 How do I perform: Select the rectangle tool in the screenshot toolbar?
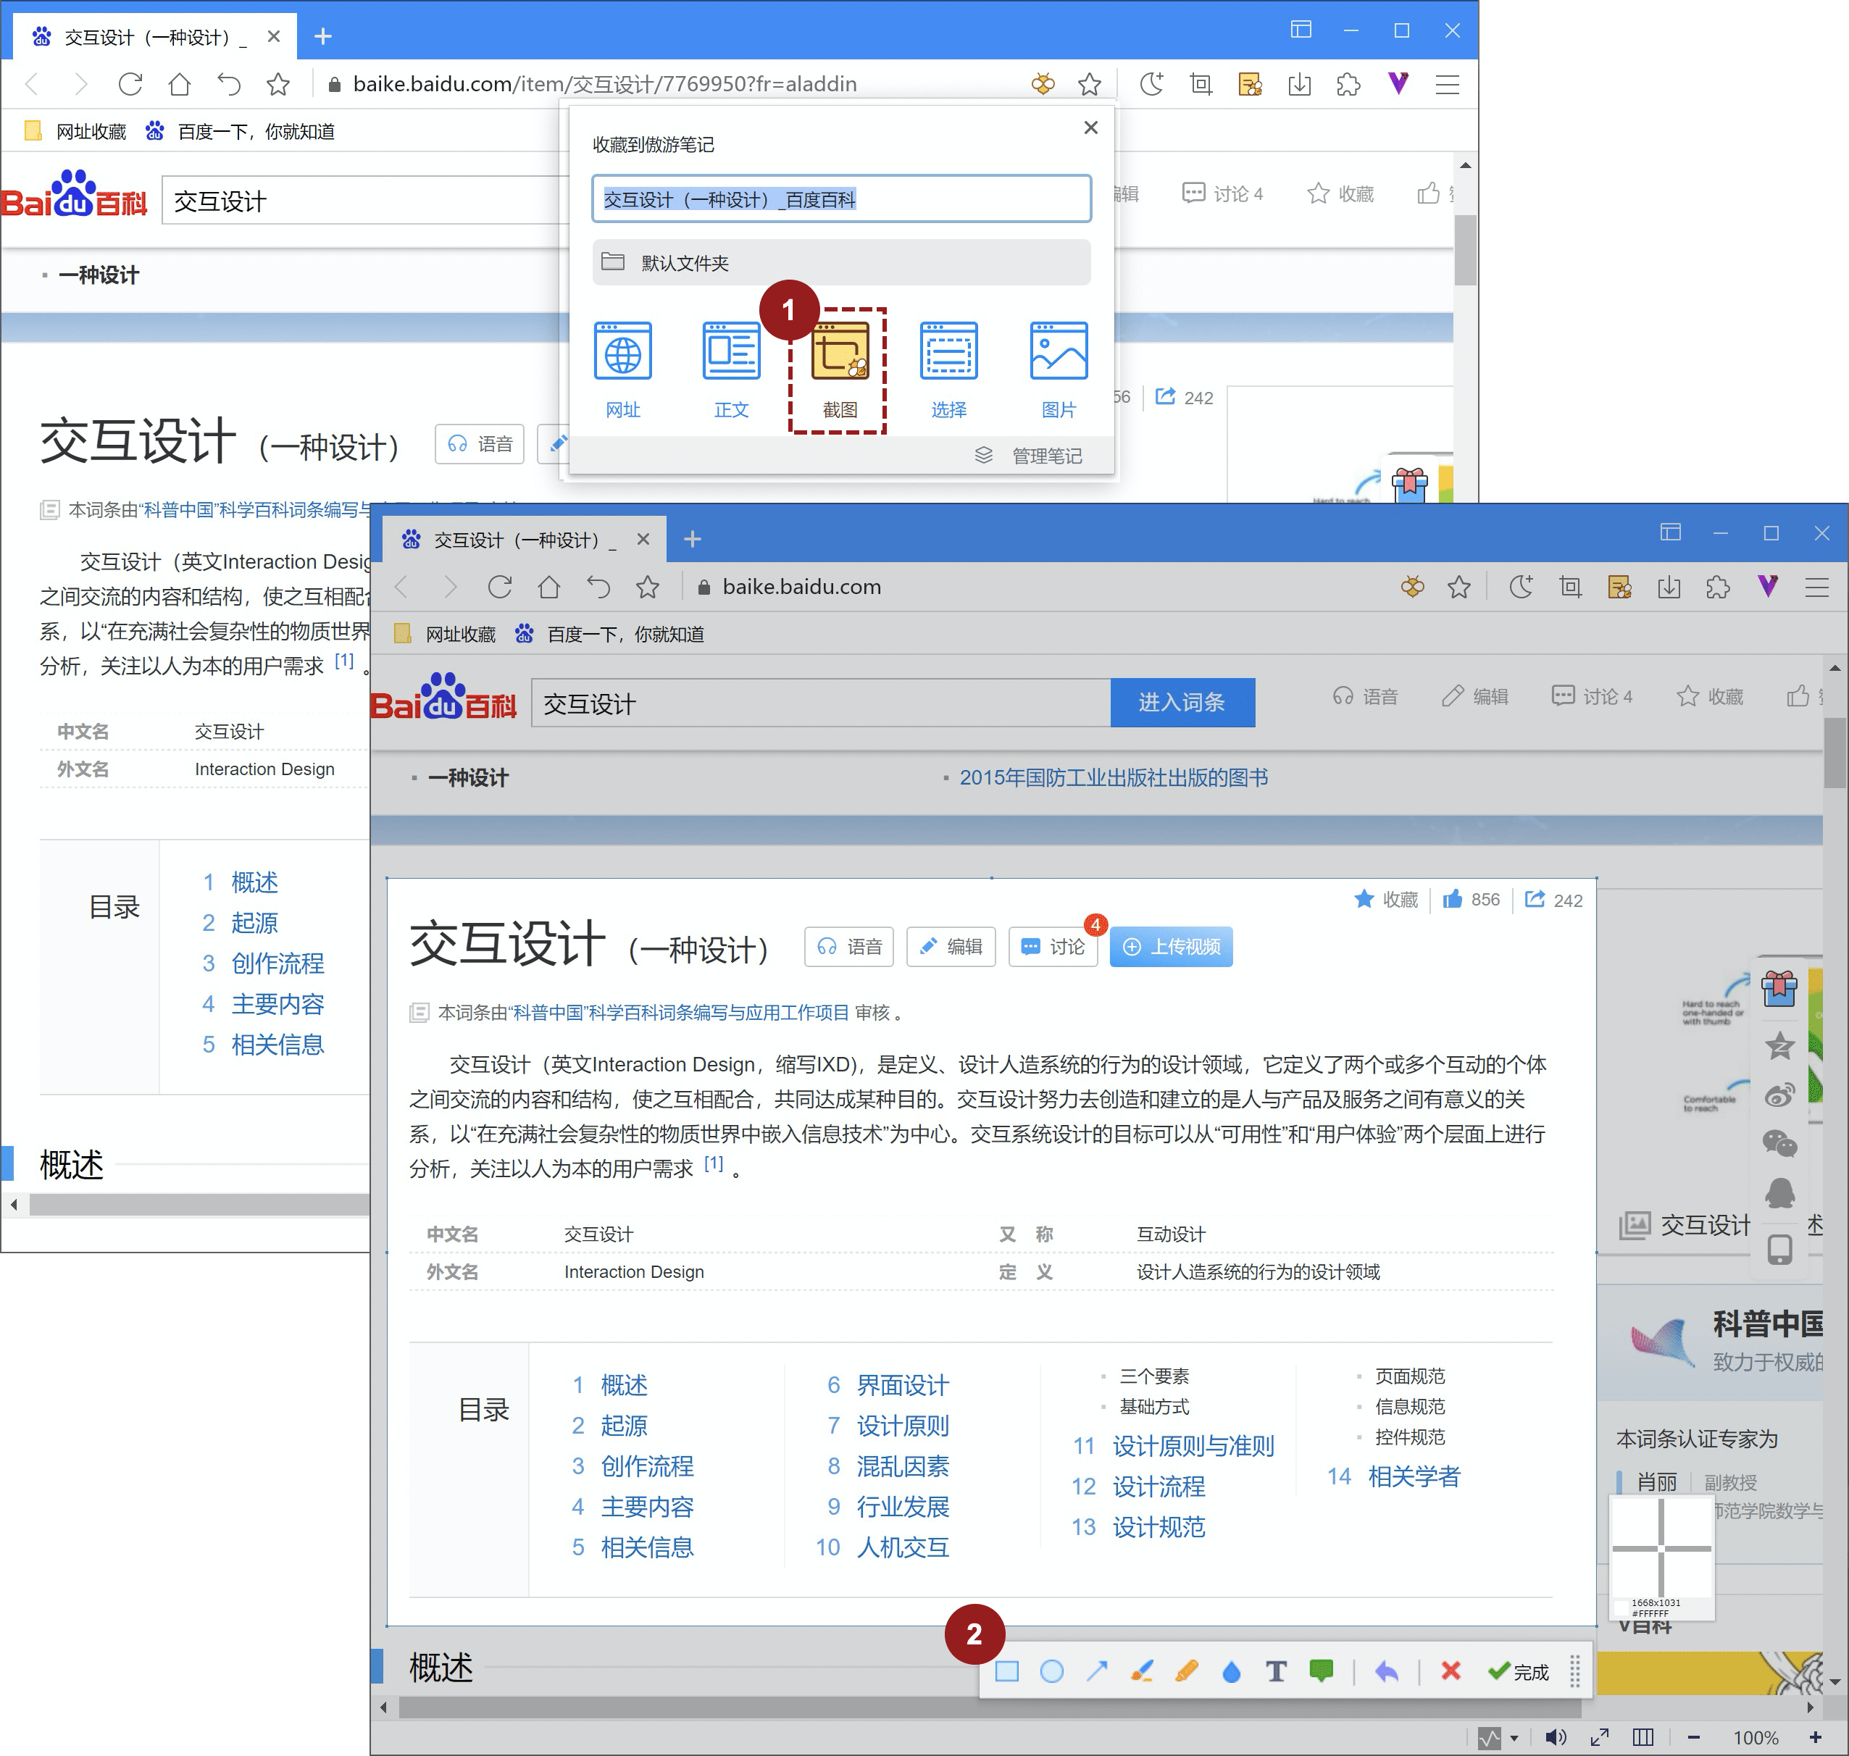tap(1006, 1671)
